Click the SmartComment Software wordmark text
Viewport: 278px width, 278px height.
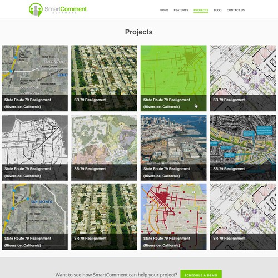pos(66,10)
